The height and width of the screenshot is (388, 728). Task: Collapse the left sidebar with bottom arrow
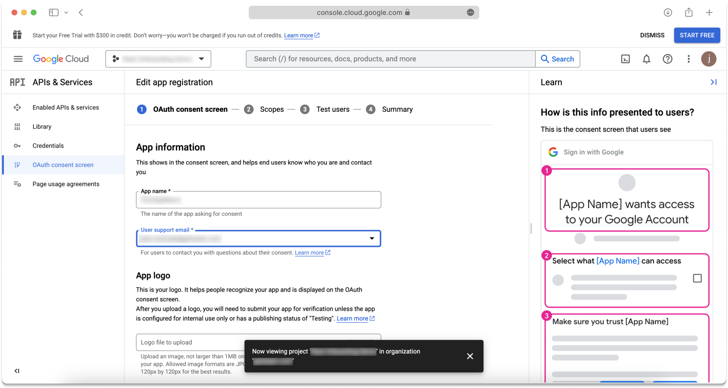[16, 370]
